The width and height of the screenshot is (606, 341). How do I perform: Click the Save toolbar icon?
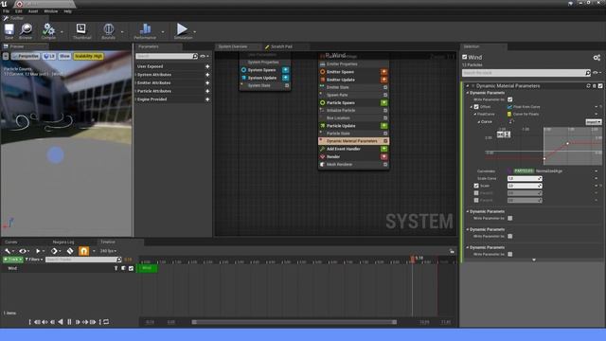pos(9,29)
